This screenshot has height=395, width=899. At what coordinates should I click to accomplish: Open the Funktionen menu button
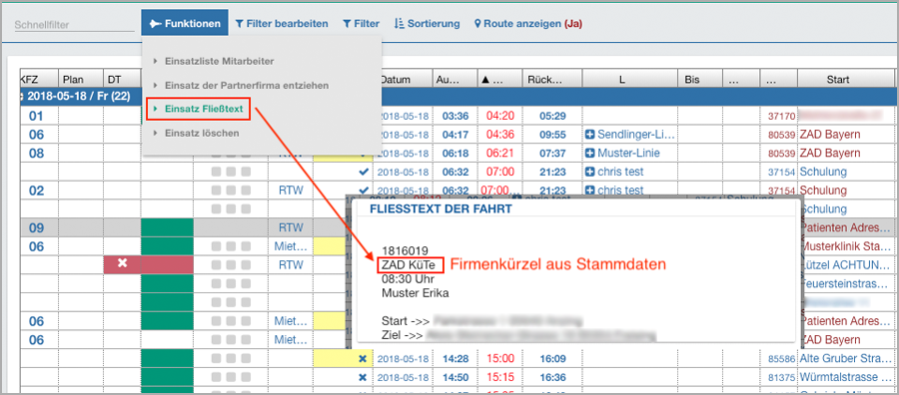point(185,24)
